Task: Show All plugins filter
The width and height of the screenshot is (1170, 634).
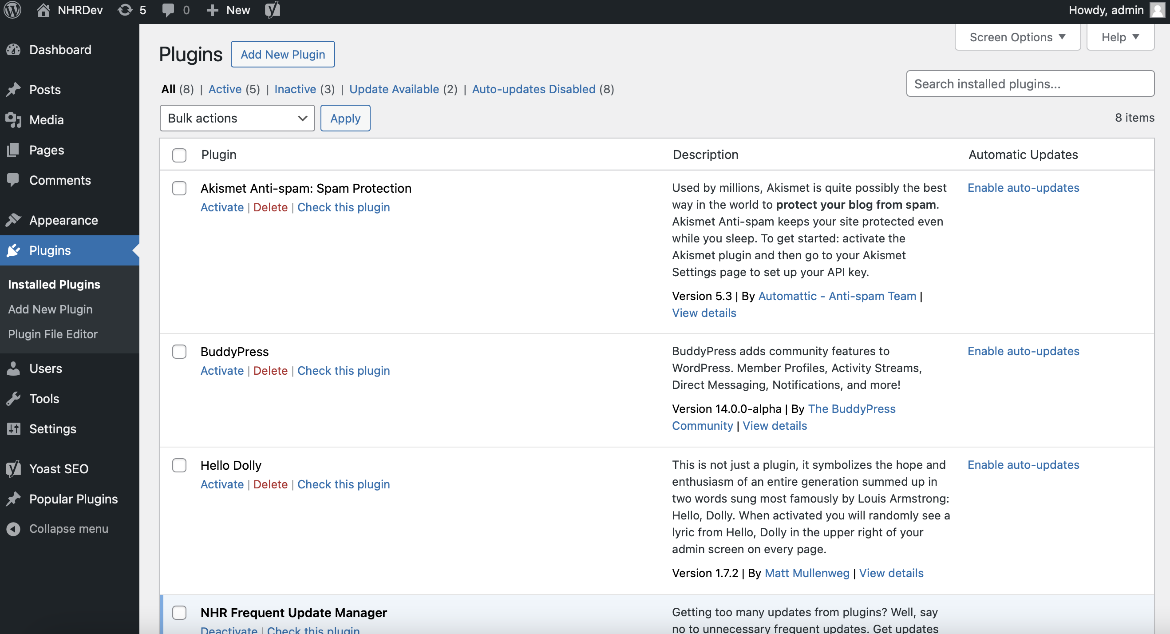Action: tap(168, 89)
